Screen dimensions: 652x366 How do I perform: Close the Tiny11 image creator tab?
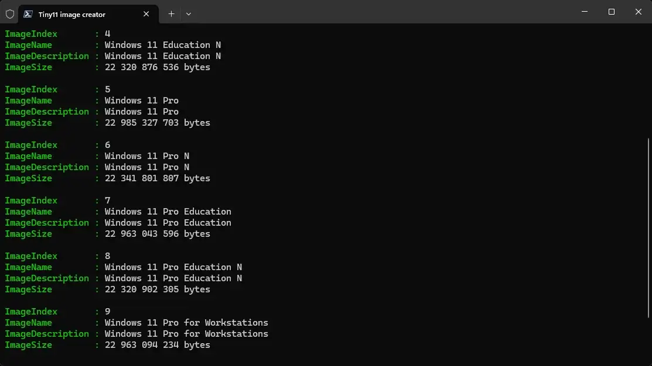[146, 14]
